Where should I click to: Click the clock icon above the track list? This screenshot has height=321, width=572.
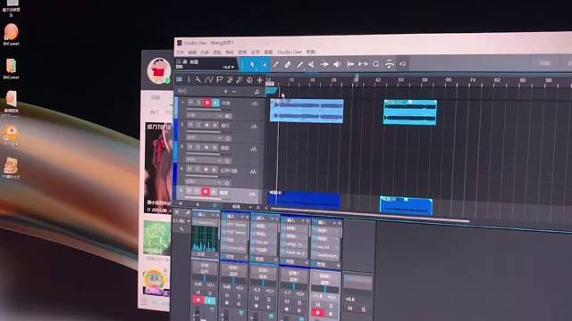249,80
